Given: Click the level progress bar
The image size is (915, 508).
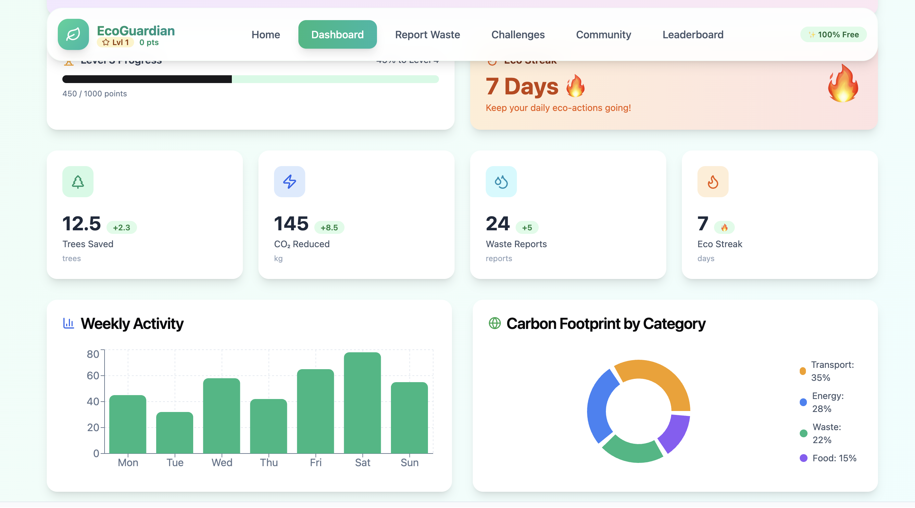Looking at the screenshot, I should [x=250, y=79].
